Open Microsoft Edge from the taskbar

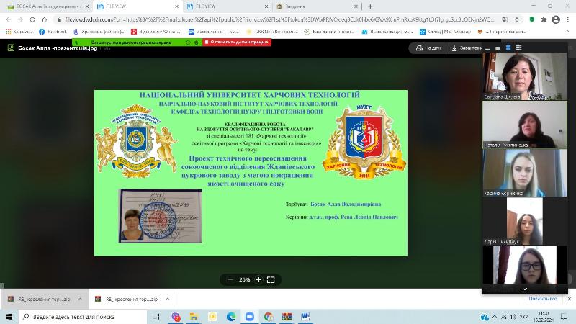(x=231, y=317)
